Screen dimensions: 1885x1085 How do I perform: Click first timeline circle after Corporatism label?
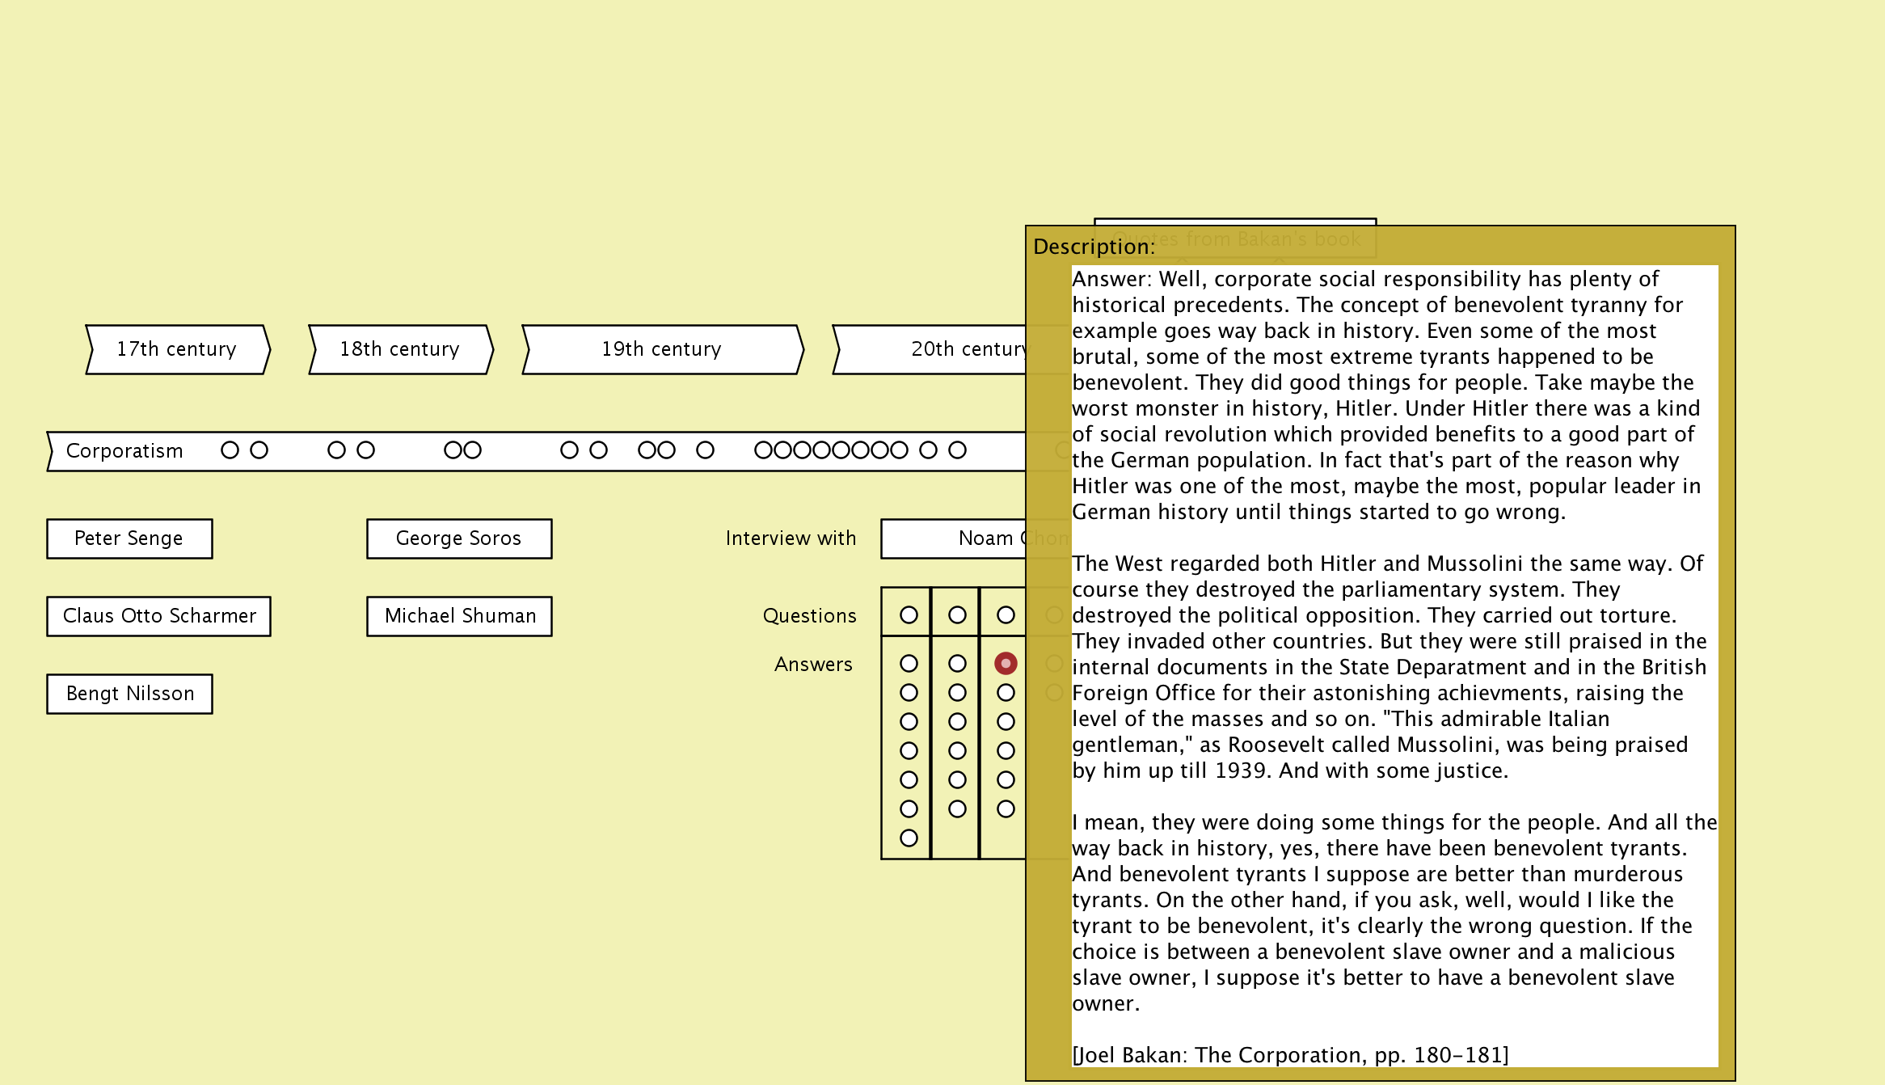click(x=230, y=450)
